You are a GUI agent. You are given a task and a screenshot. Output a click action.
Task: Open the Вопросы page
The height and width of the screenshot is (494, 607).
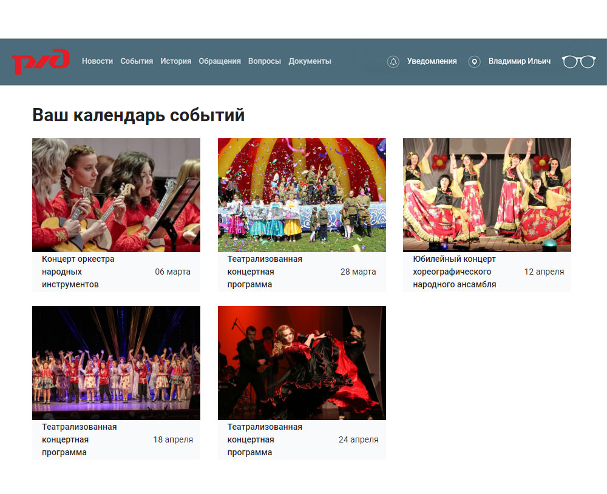pyautogui.click(x=264, y=61)
